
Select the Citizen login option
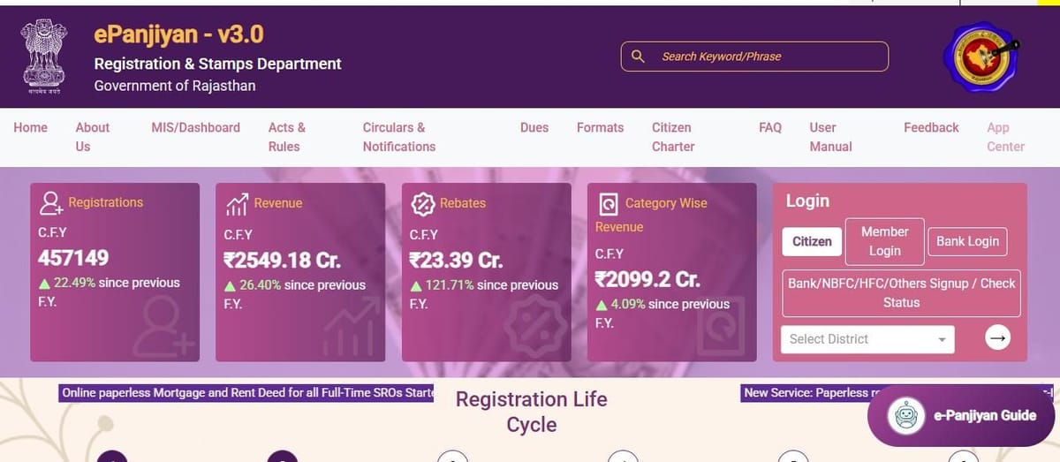[x=812, y=241]
